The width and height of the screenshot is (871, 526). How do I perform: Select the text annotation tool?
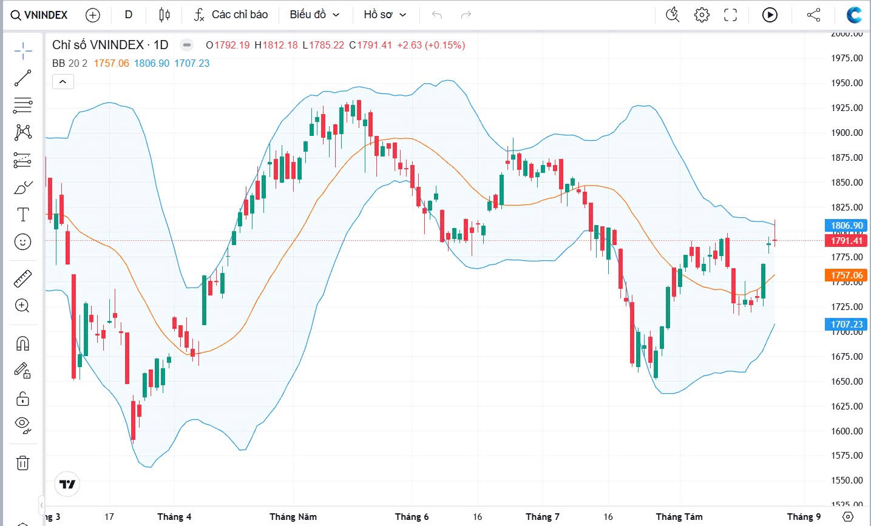point(22,214)
